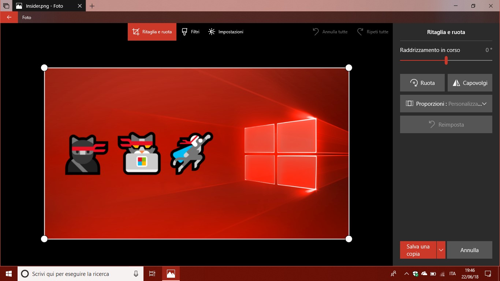Open the clock showing 19:46

tap(470, 274)
